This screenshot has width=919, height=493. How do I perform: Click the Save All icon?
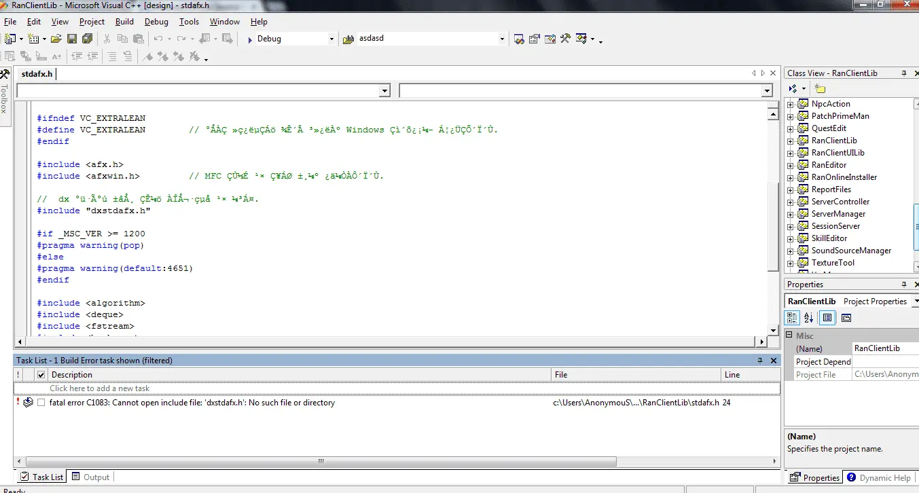coord(86,39)
